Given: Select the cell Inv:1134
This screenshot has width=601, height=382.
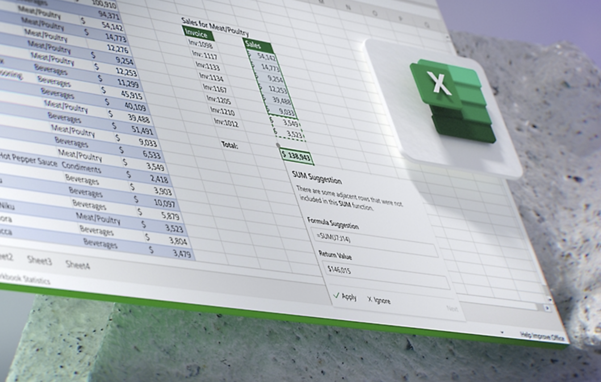Looking at the screenshot, I should [211, 76].
